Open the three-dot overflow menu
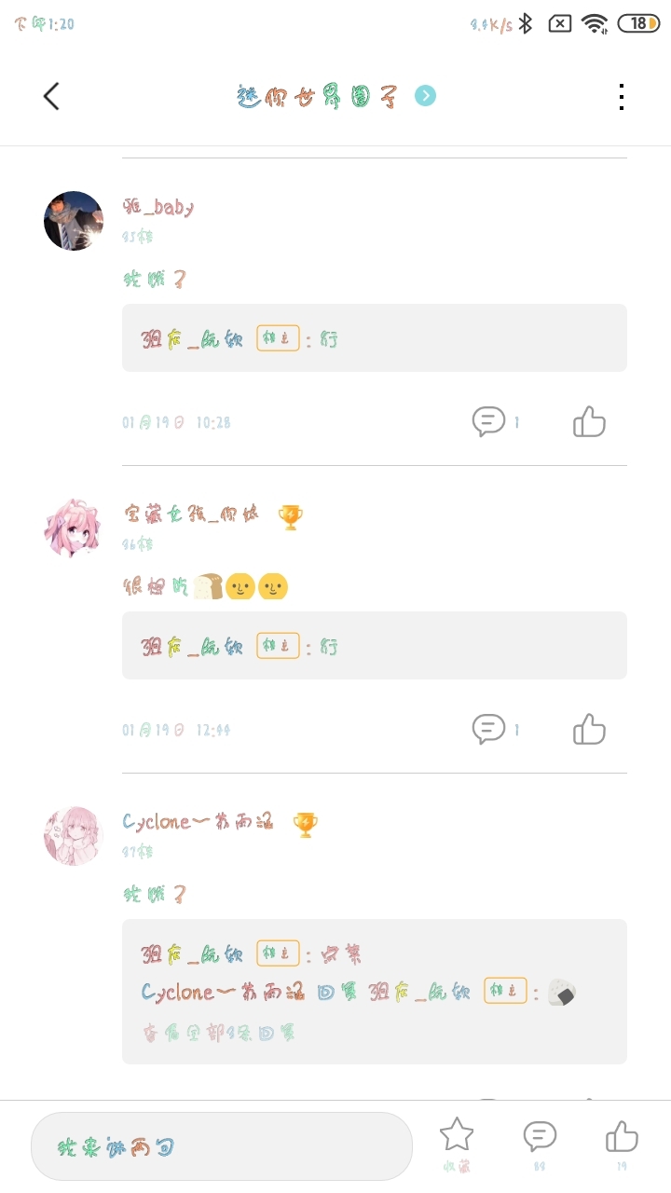Screen dimensions: 671x1193 pyautogui.click(x=621, y=97)
